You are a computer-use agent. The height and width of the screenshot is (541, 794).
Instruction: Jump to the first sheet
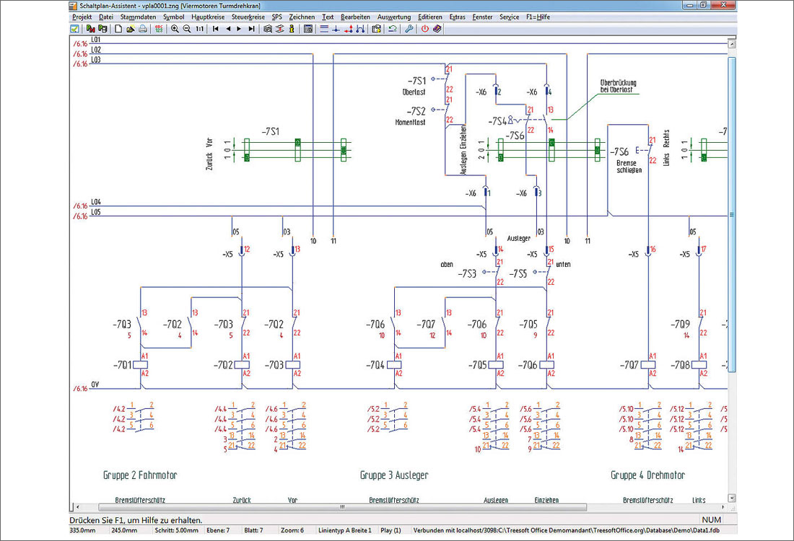[216, 30]
